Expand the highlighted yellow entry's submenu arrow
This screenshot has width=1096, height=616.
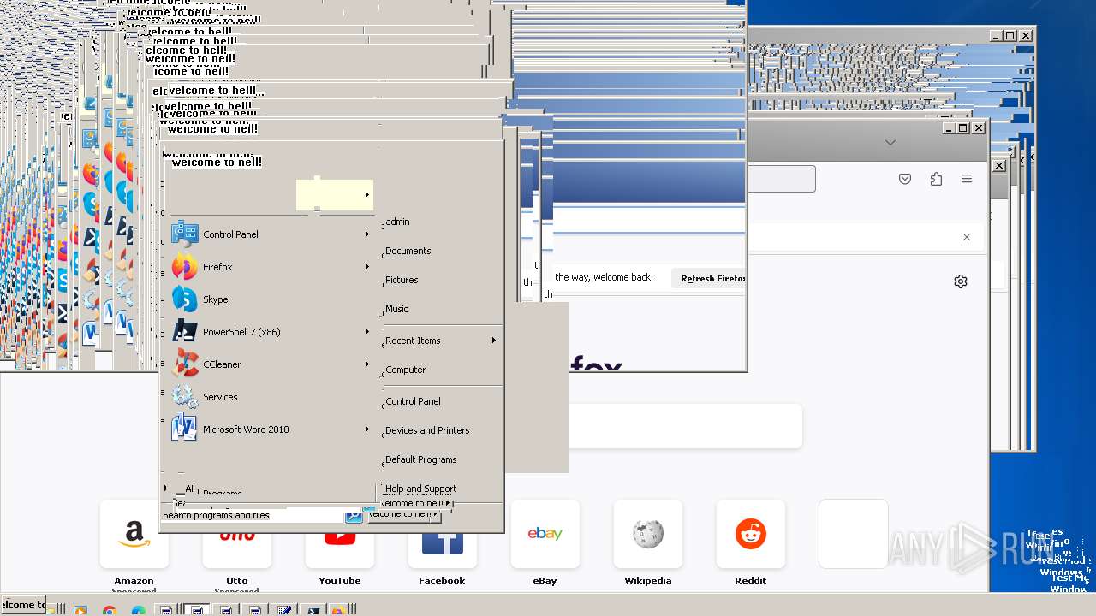coord(367,195)
